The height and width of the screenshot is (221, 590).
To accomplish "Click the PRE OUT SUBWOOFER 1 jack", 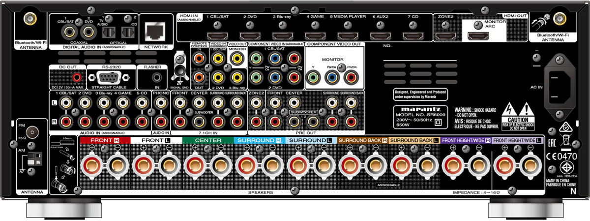I will pyautogui.click(x=294, y=122).
